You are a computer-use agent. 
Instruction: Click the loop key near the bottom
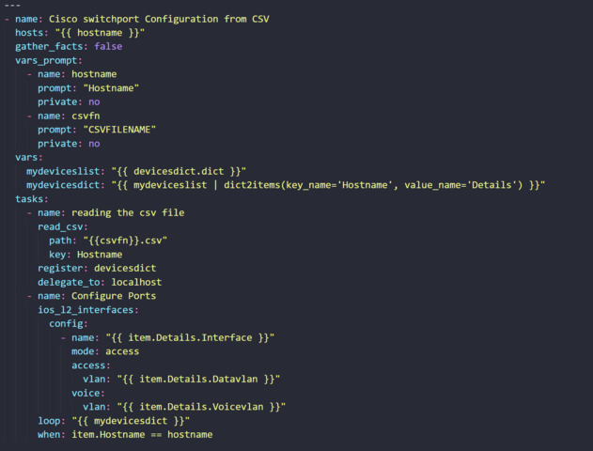point(51,420)
